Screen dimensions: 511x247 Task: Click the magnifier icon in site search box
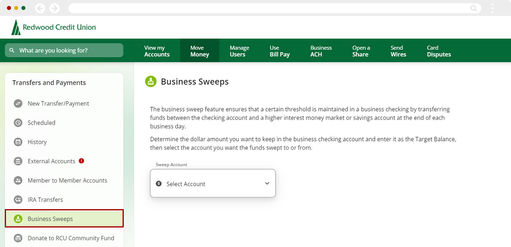[x=12, y=51]
